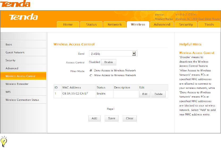Delete the C8:3A:35:C2:CA:E7 entry
This screenshot has width=221, height=148.
[x=158, y=94]
